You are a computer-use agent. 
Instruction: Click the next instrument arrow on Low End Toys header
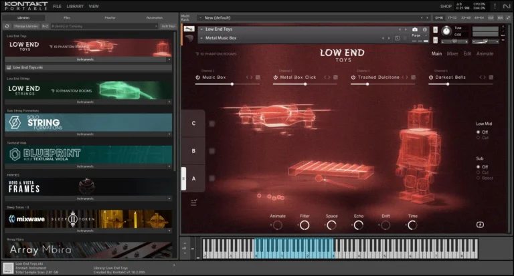point(406,29)
